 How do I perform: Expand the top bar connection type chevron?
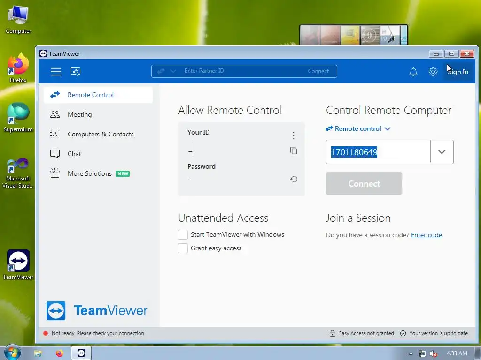click(x=173, y=71)
